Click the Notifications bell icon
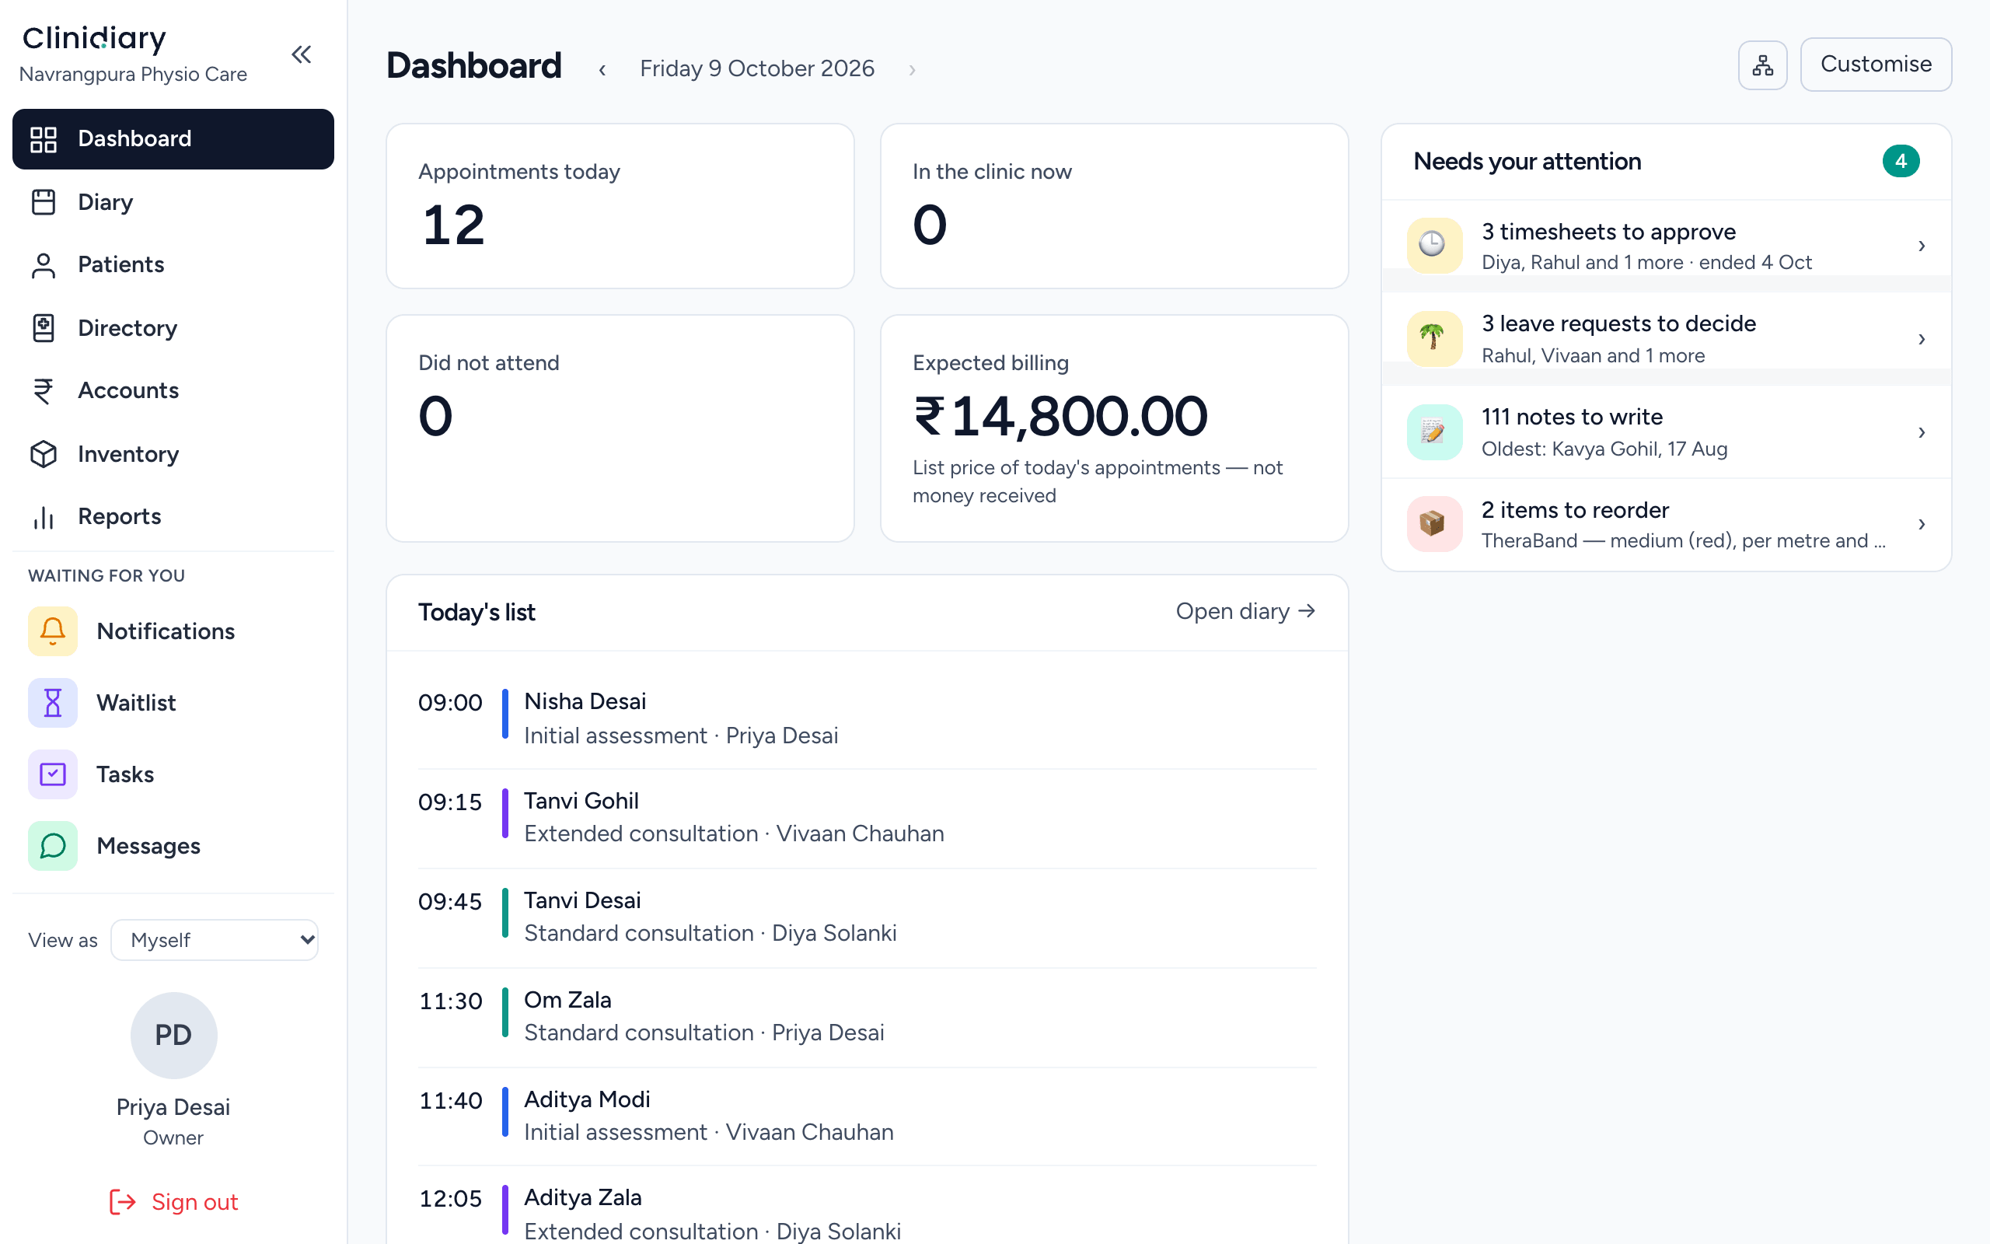Viewport: 1990px width, 1244px height. (x=53, y=631)
